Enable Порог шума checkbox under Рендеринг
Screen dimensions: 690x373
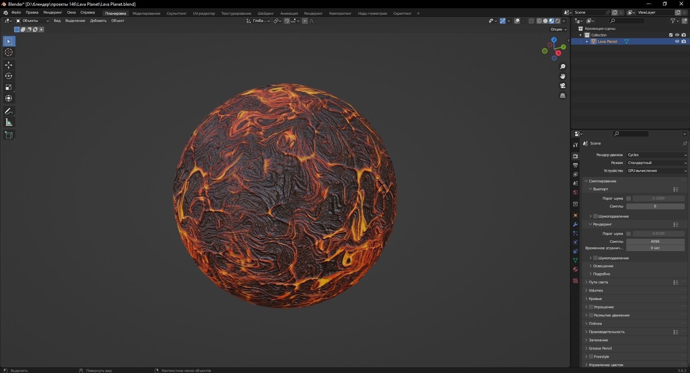tap(629, 234)
